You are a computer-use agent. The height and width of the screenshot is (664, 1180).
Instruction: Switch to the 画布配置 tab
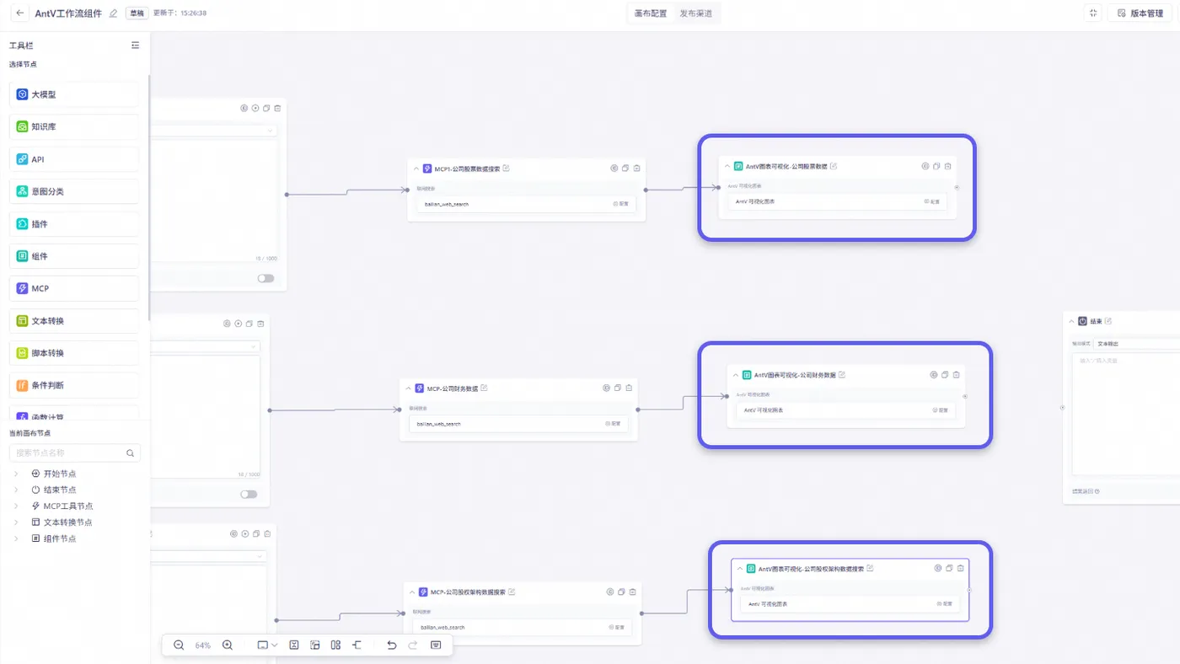pos(651,13)
